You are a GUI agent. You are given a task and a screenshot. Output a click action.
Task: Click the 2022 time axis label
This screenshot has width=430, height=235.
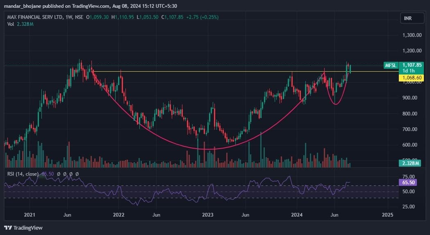[118, 215]
